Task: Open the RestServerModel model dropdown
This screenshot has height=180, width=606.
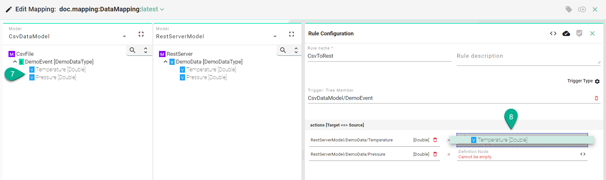Action: pos(275,37)
